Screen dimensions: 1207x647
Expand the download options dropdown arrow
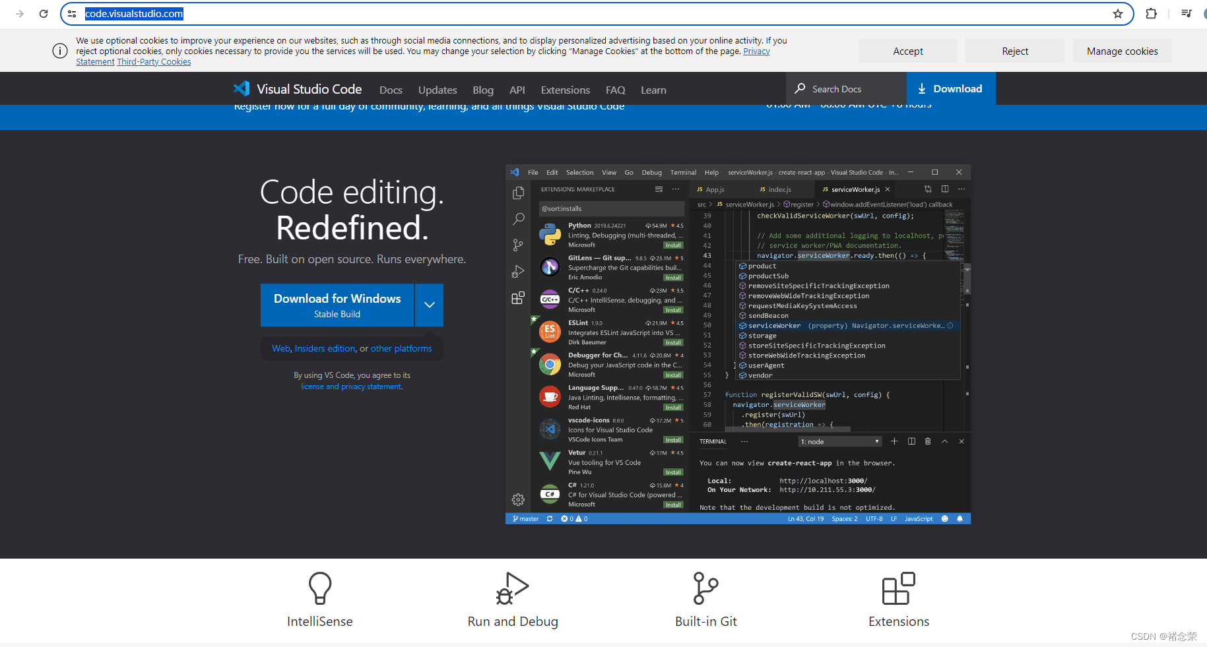(430, 305)
